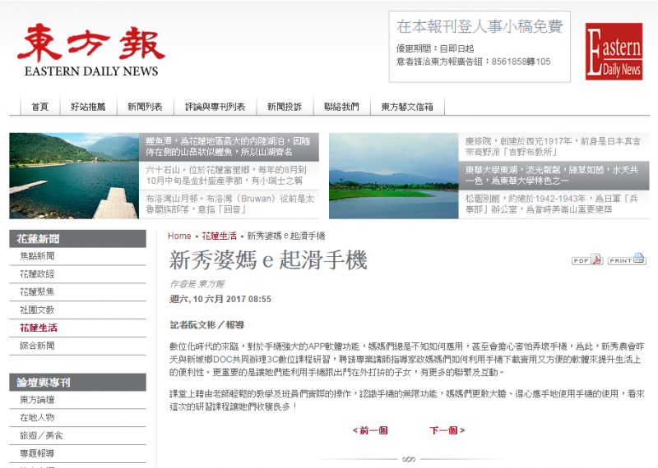This screenshot has height=468, width=658.
Task: Click the 東方報 Eastern Daily News logo
Action: point(88,49)
